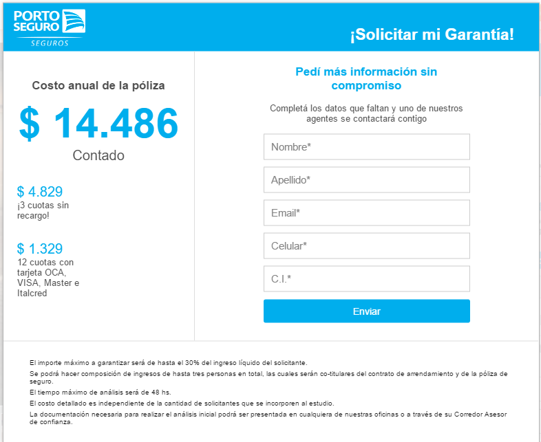Click Pedí más información sin compromiso heading
This screenshot has width=541, height=442.
[366, 78]
